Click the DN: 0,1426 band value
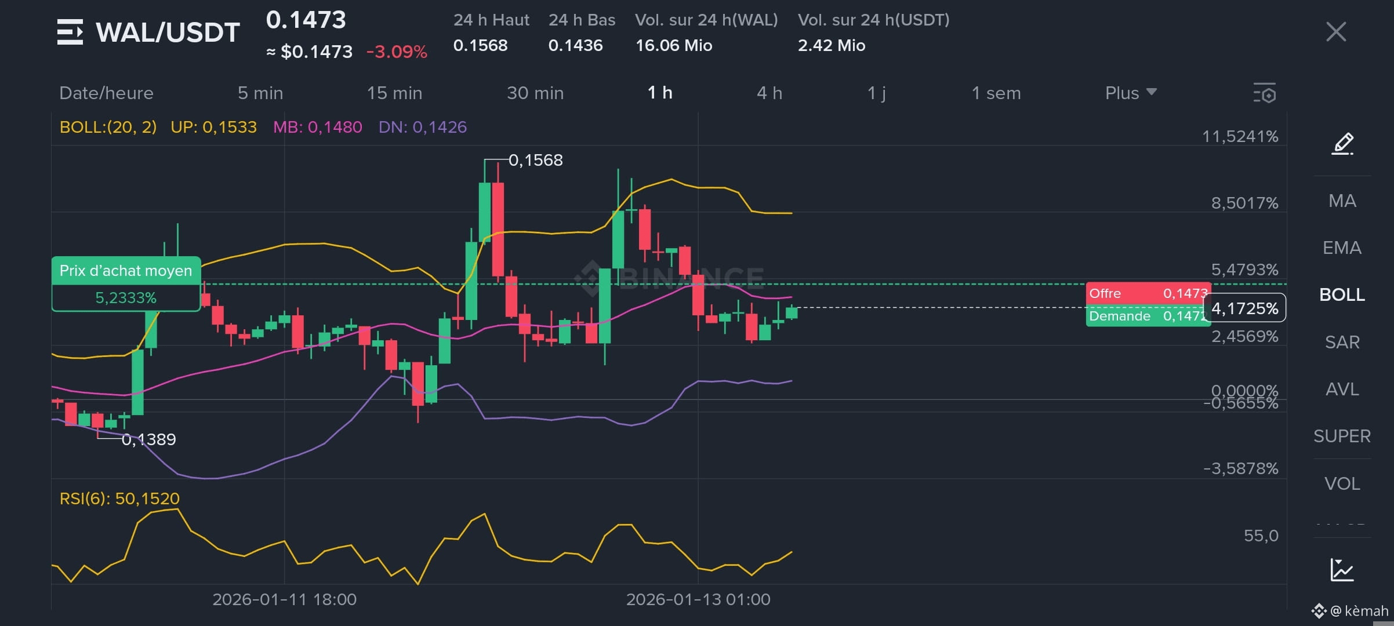The height and width of the screenshot is (626, 1394). pos(422,127)
